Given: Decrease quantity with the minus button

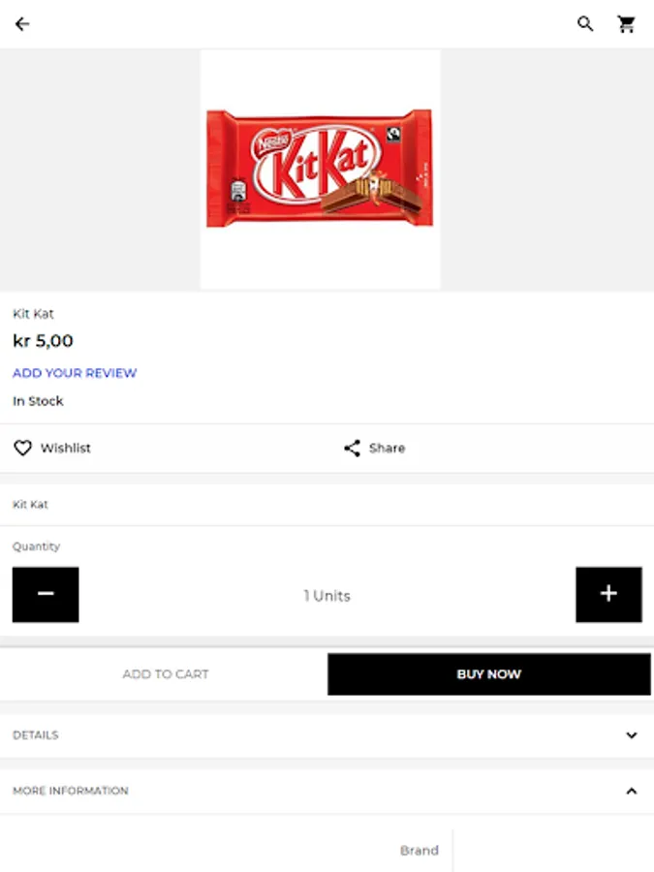Looking at the screenshot, I should point(46,594).
